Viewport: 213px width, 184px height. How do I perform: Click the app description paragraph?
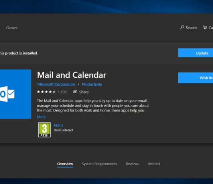click(93, 106)
